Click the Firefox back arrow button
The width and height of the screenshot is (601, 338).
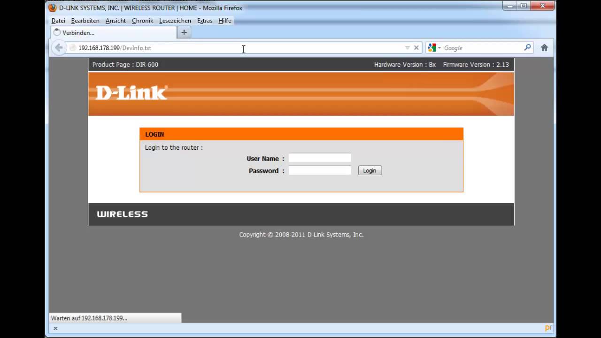pos(59,47)
